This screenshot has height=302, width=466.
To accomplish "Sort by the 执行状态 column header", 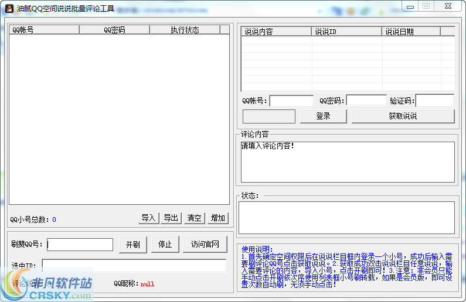I will 185,30.
